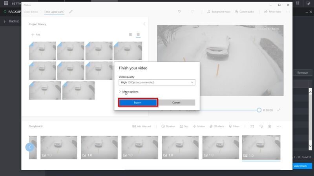Click the Remove button in backup window
The width and height of the screenshot is (314, 176).
click(302, 73)
